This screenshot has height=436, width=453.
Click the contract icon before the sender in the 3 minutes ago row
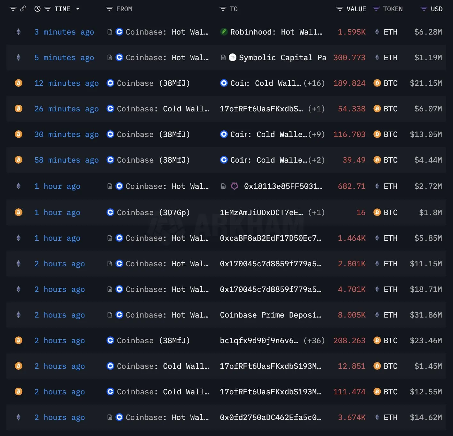(x=110, y=32)
